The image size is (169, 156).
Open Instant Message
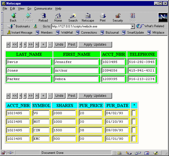[x=20, y=32]
